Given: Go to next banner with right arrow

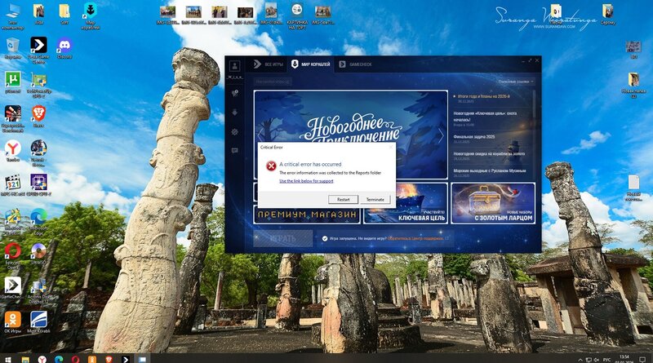Looking at the screenshot, I should 441,135.
